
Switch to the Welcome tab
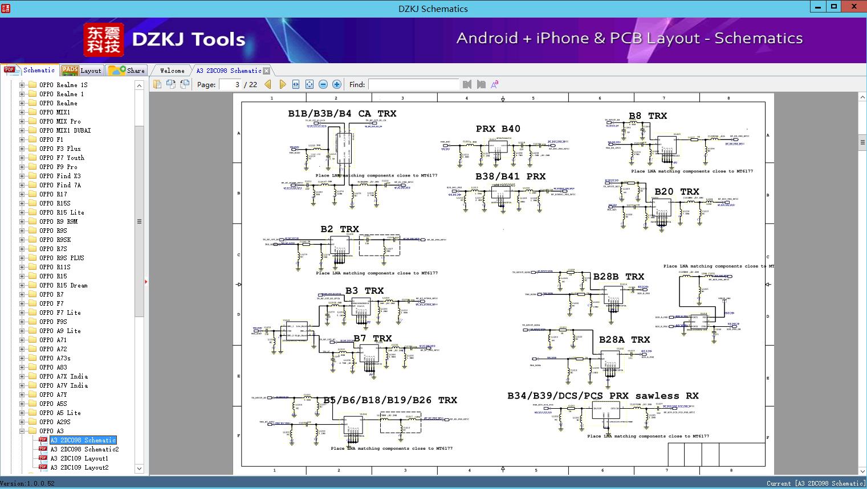click(172, 71)
